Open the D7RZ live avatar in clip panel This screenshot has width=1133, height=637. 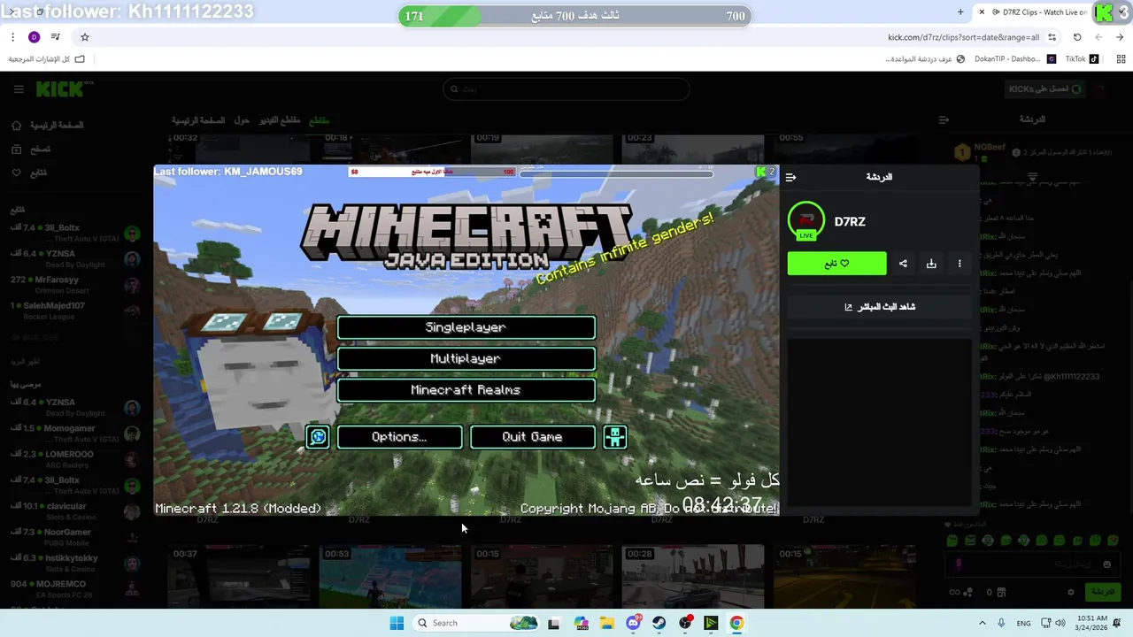coord(805,221)
